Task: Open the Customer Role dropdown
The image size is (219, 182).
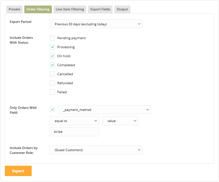Action: 96,150
